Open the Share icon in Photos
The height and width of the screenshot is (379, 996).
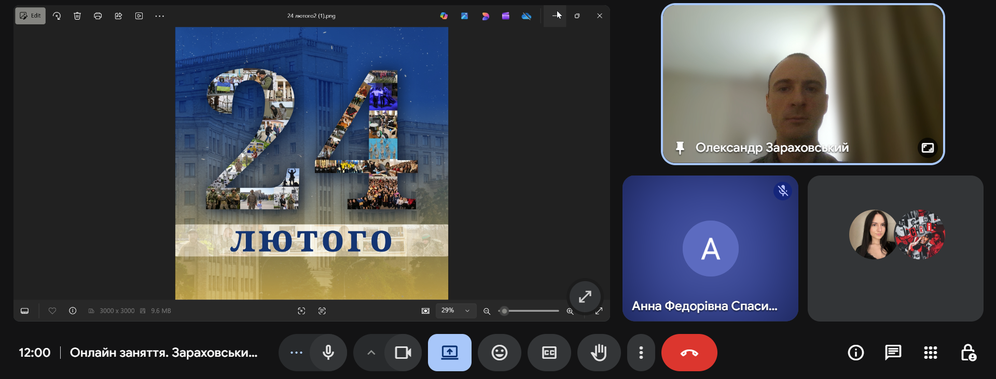click(118, 16)
